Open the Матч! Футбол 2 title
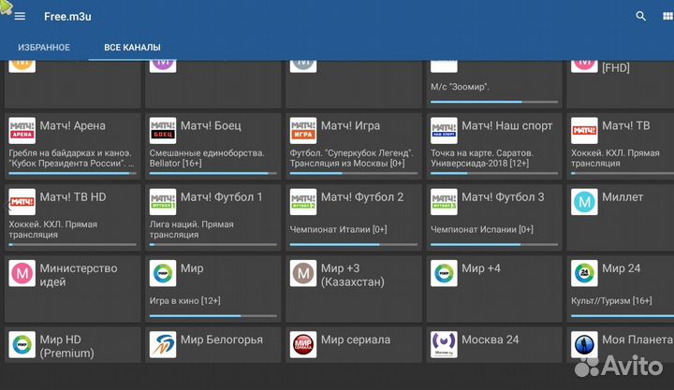 (x=362, y=197)
